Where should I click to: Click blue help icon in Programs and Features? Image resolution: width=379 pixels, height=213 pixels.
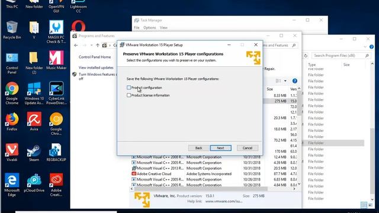click(295, 81)
